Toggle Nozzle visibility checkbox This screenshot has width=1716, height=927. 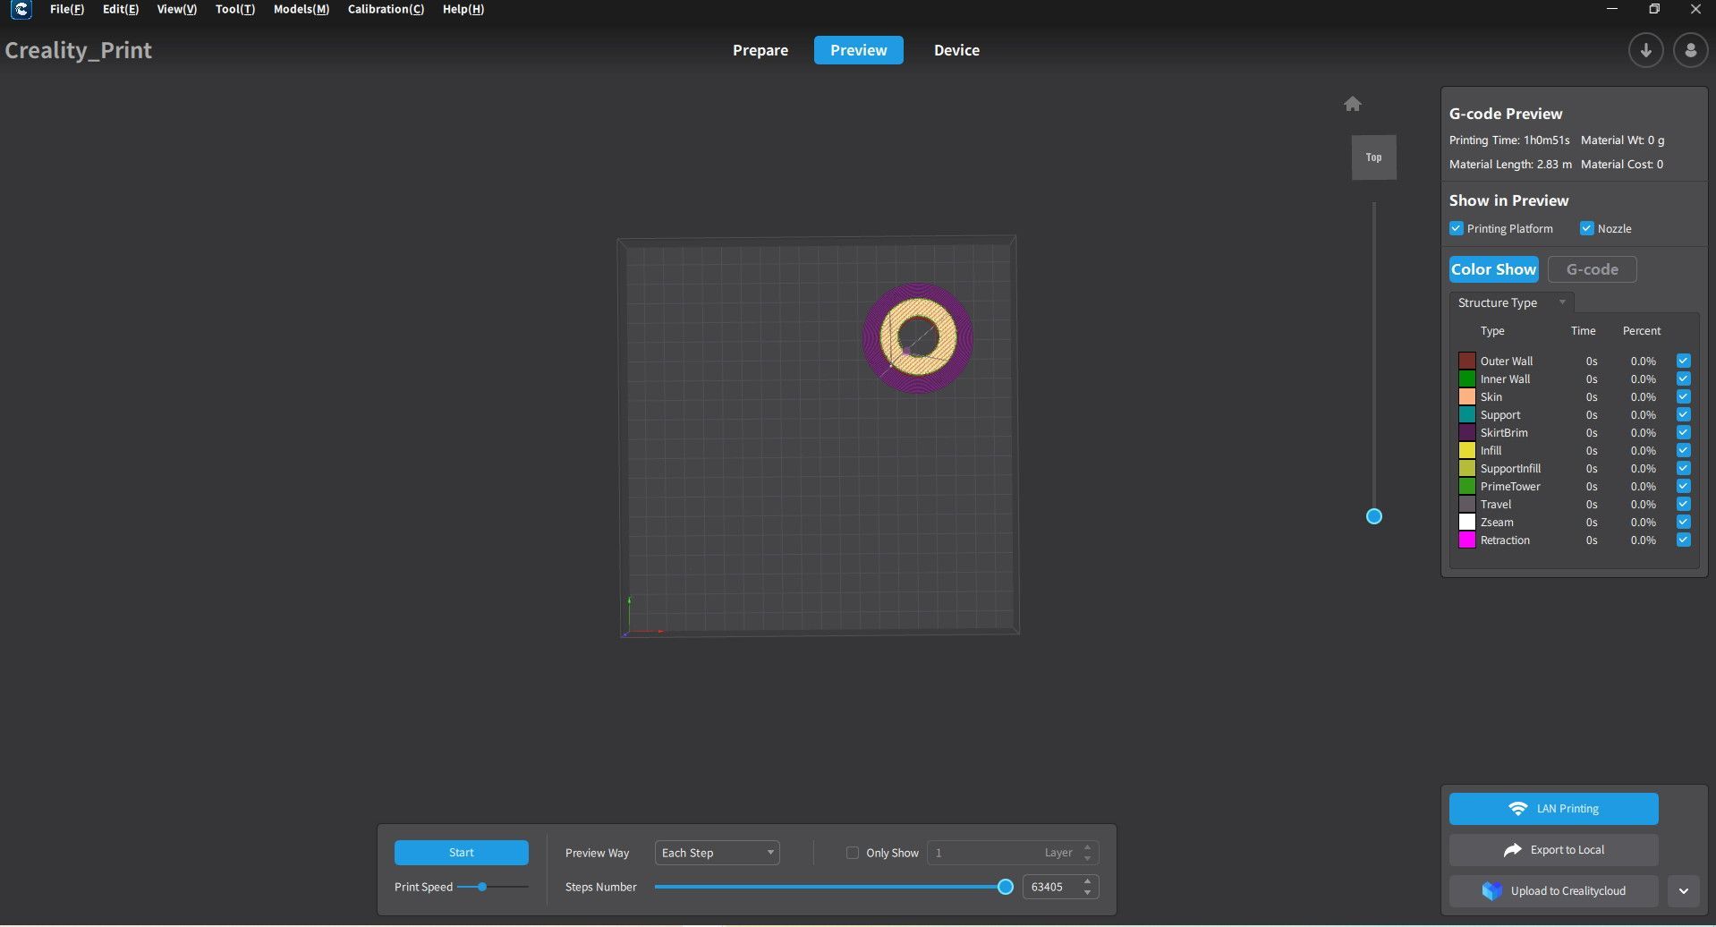tap(1586, 228)
